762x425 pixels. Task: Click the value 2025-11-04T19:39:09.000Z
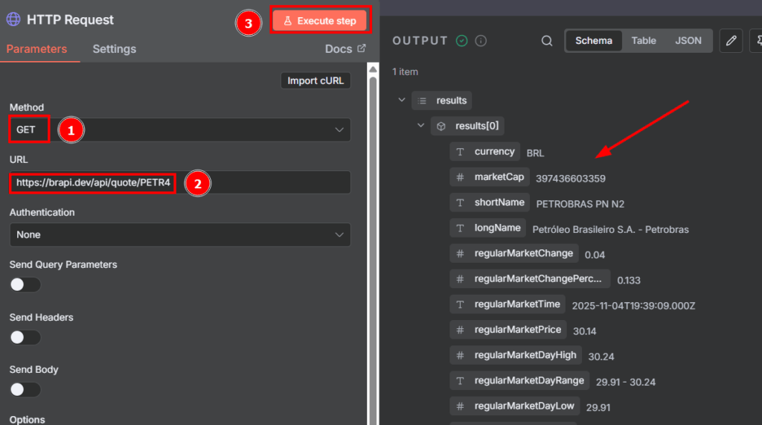[x=634, y=306]
